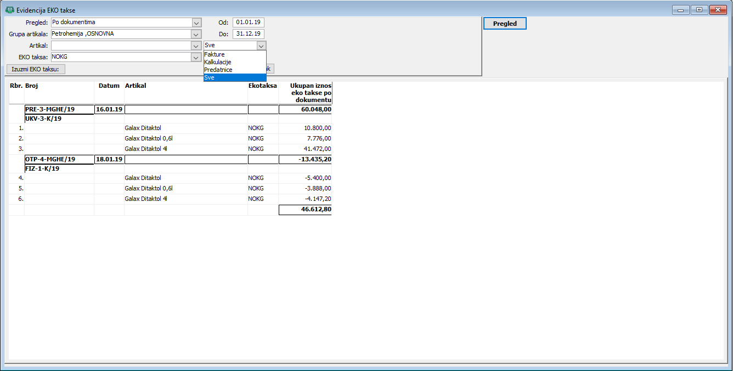
Task: Open the EKO taksa dropdown arrow
Action: click(196, 57)
